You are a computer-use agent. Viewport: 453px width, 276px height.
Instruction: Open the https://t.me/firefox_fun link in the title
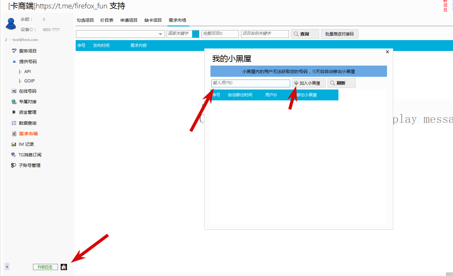tap(72, 6)
